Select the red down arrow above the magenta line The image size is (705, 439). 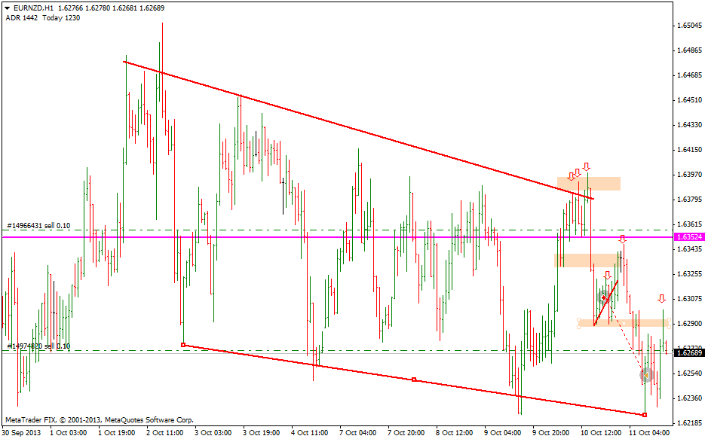[623, 239]
